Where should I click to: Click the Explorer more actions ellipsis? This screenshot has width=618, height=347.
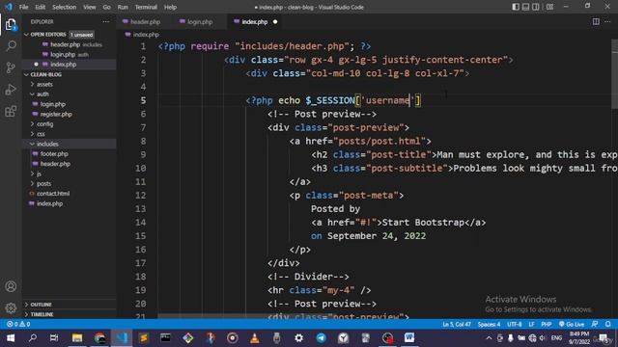(106, 22)
